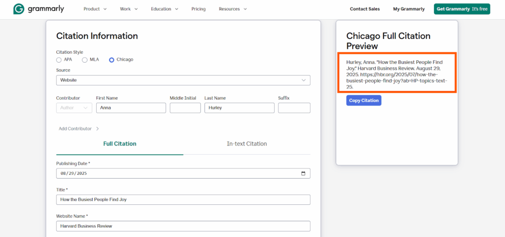
Task: Switch to the Full Citation tab
Action: [x=120, y=144]
